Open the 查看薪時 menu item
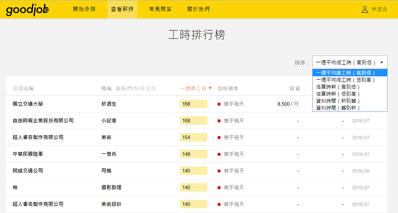 click(122, 9)
